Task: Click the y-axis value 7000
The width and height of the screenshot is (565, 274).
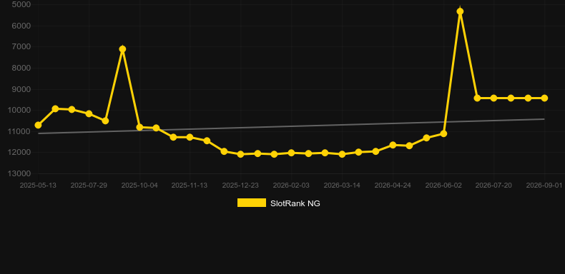Action: tap(21, 47)
